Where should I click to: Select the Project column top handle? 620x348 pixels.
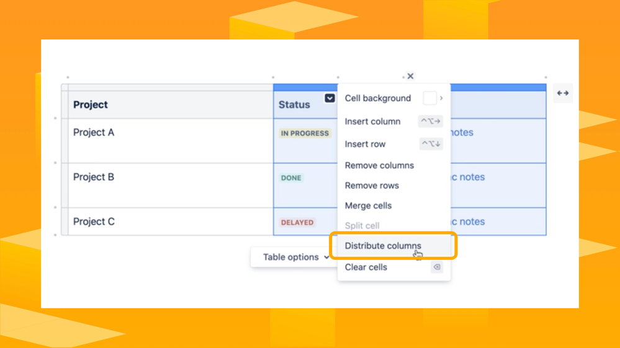pos(171,87)
